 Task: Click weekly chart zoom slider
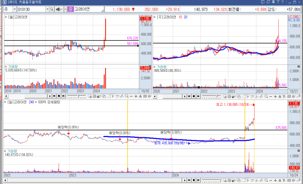click(x=211, y=96)
